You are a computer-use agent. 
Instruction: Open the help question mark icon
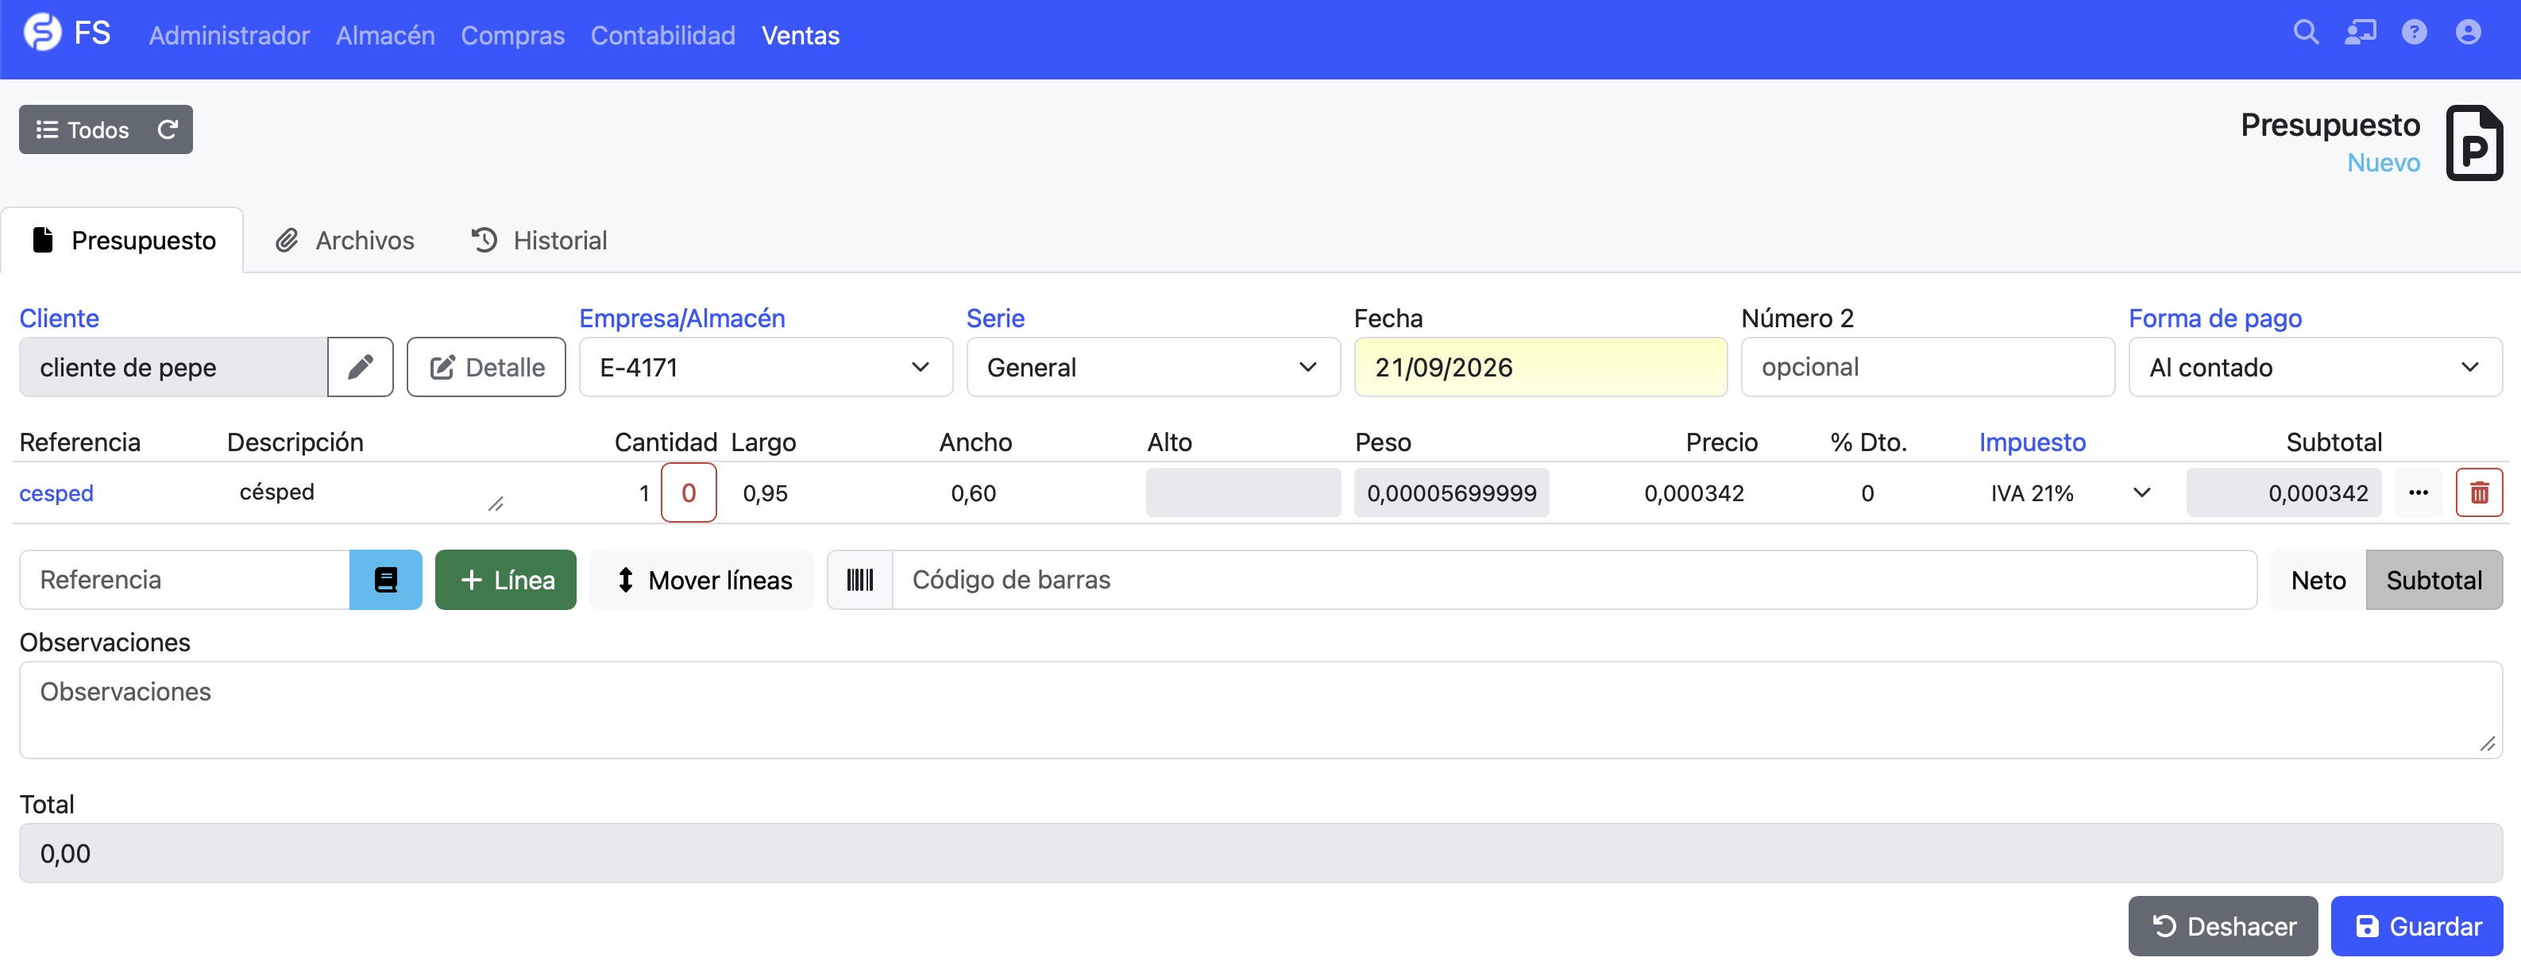[2415, 33]
